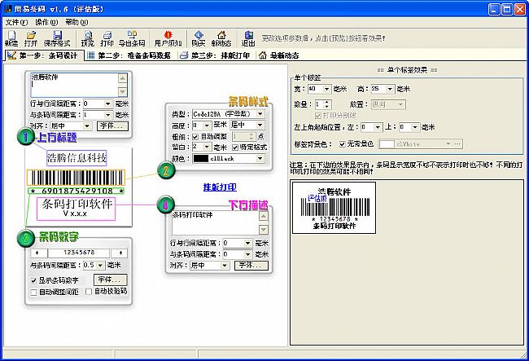Toggle 无背景色 checkbox
The image size is (529, 361).
(342, 144)
